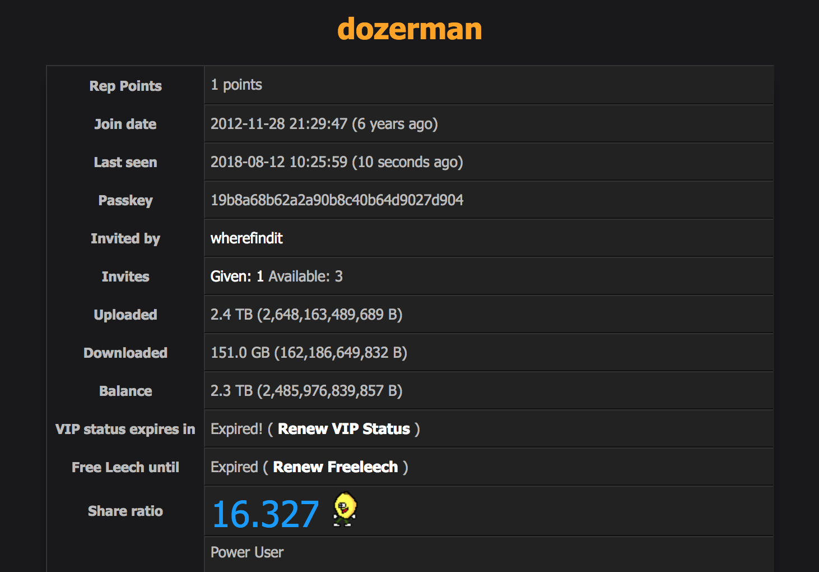Viewport: 819px width, 572px height.
Task: Click the Rep Points label
Action: [125, 86]
